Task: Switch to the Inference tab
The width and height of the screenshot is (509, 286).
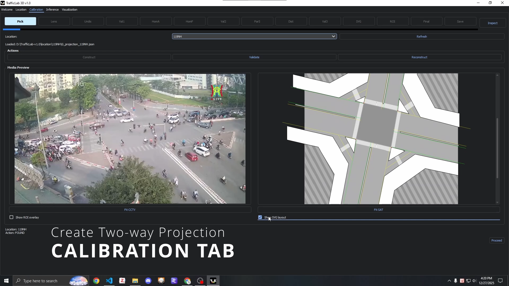Action: coord(52,10)
